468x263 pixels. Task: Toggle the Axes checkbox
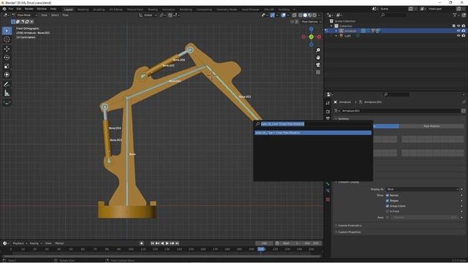click(388, 218)
